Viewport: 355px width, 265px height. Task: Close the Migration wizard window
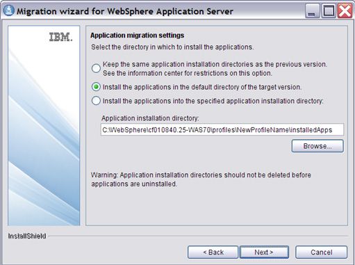pos(345,10)
